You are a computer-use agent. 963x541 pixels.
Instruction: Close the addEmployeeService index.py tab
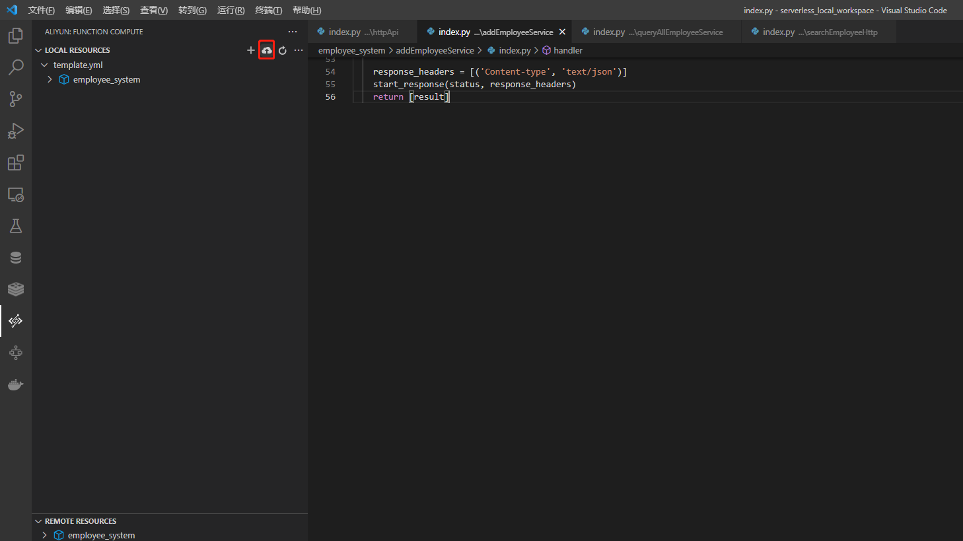coord(562,32)
